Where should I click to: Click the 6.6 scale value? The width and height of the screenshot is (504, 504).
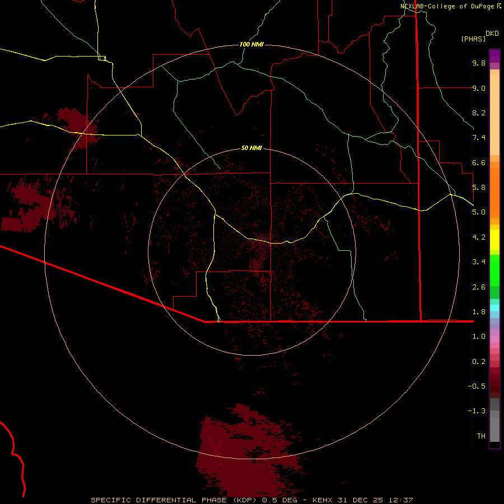pyautogui.click(x=479, y=162)
